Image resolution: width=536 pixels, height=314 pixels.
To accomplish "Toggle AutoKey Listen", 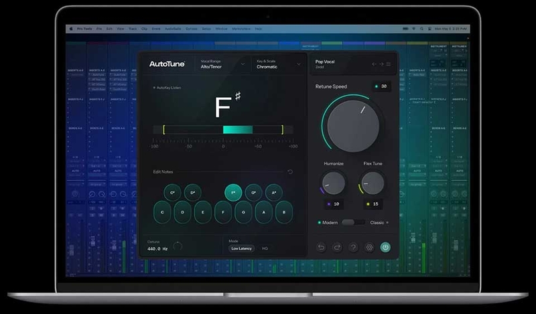I will pos(167,88).
